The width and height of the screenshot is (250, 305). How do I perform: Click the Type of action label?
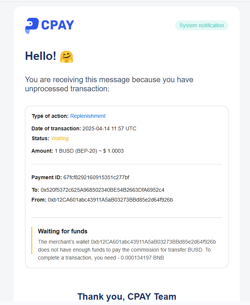pos(50,116)
